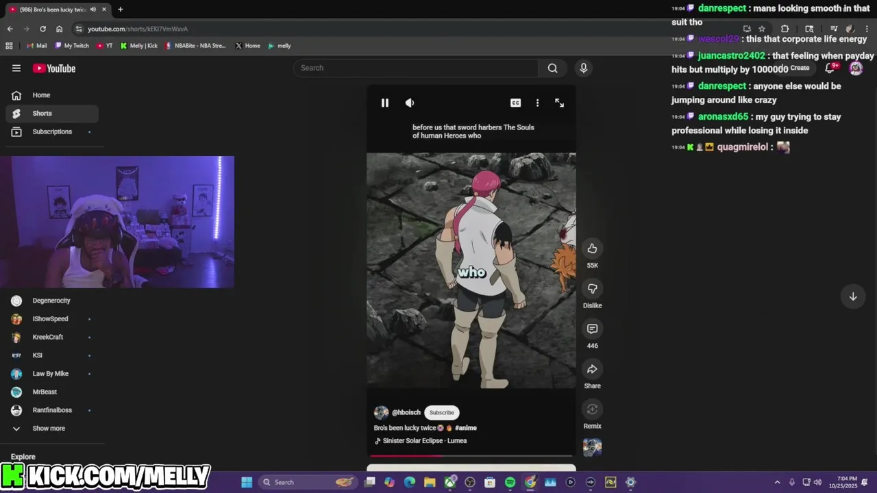This screenshot has width=877, height=493.
Task: Seek on the Short's red progress bar
Action: click(x=471, y=455)
